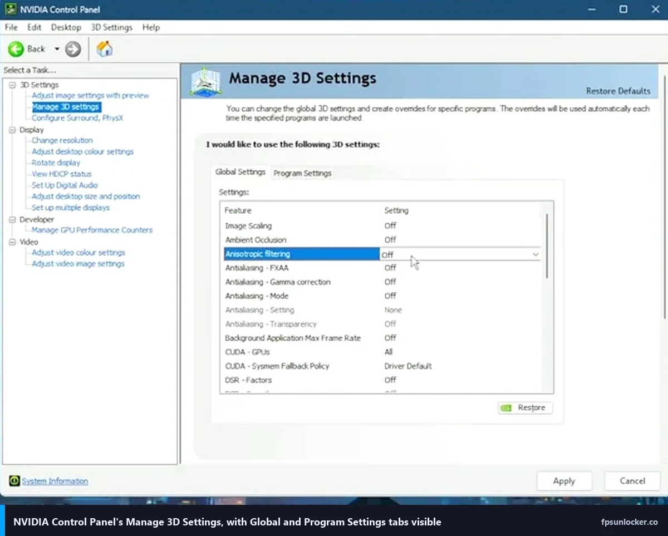Collapse the Display tree node
668x536 pixels.
[x=12, y=130]
